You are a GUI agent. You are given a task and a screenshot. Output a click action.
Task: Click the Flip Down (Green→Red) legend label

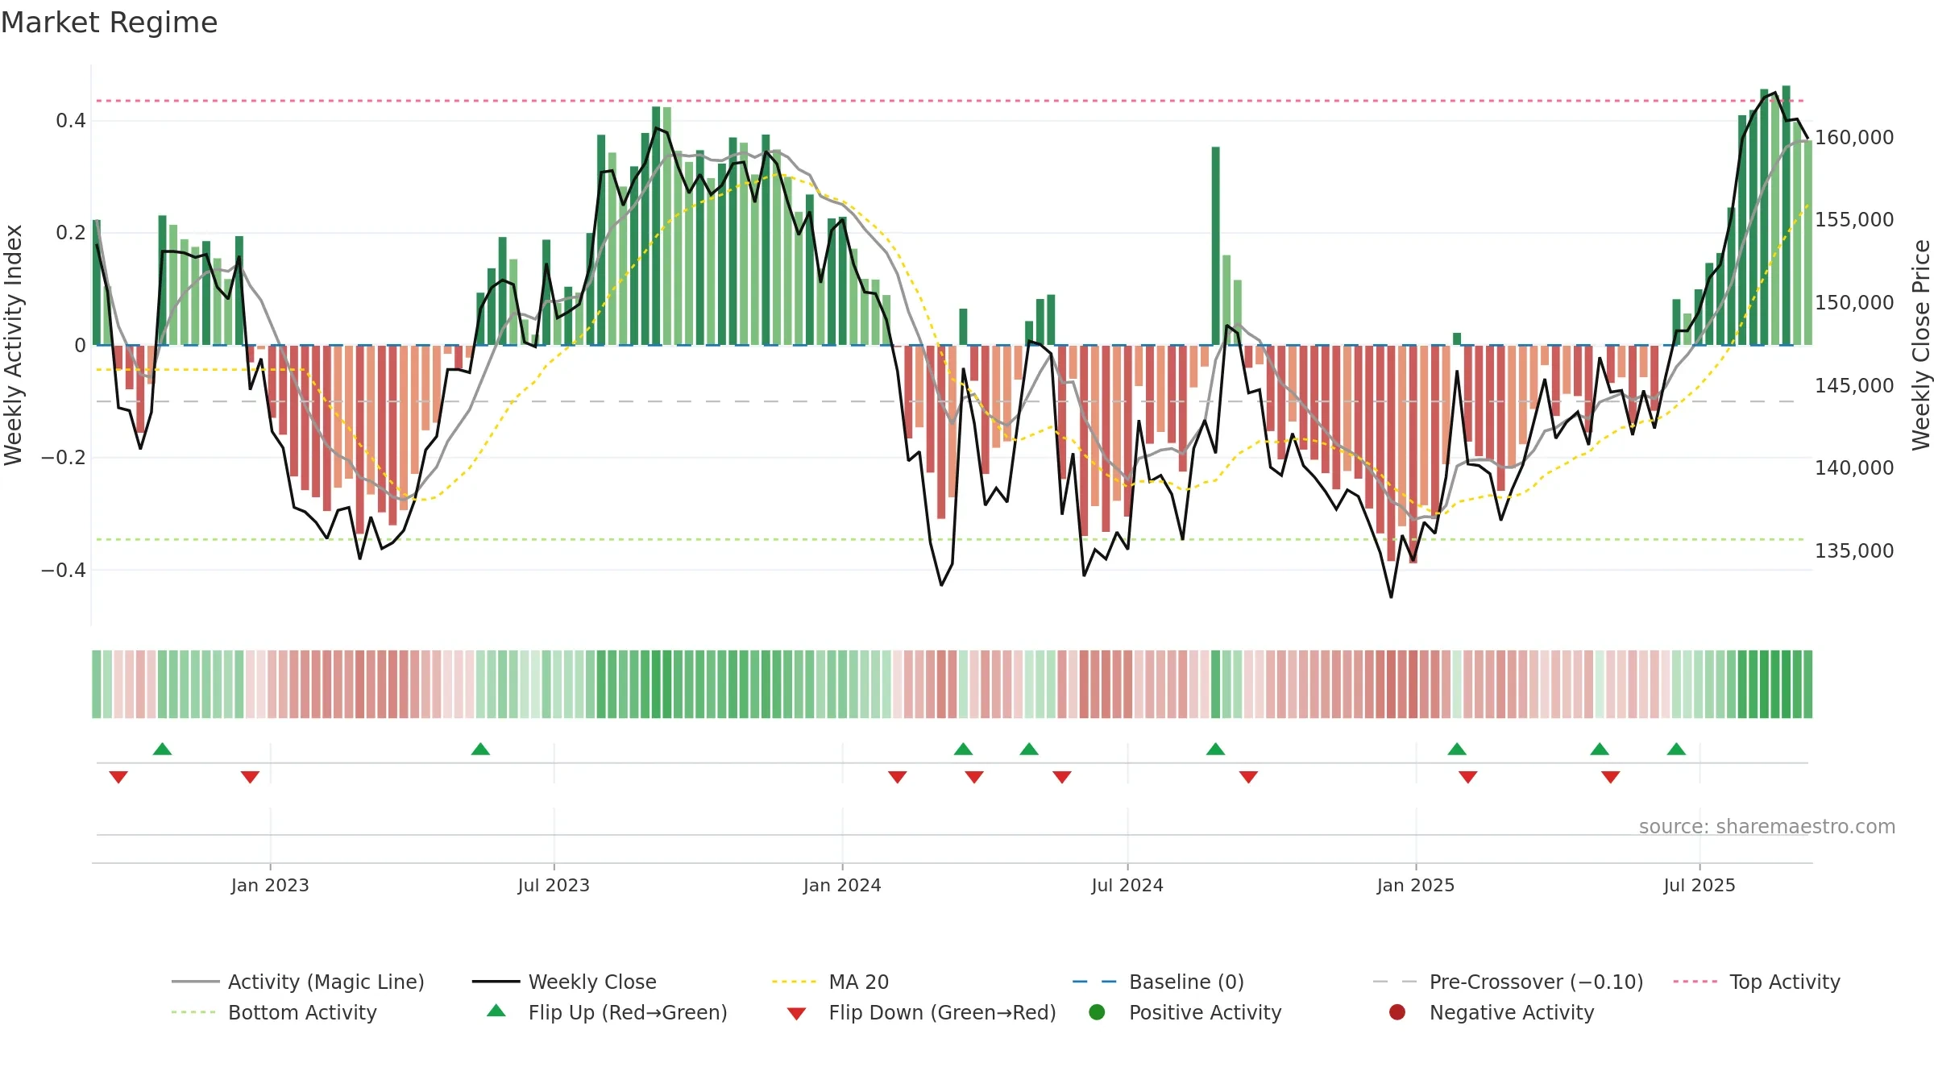(942, 1012)
